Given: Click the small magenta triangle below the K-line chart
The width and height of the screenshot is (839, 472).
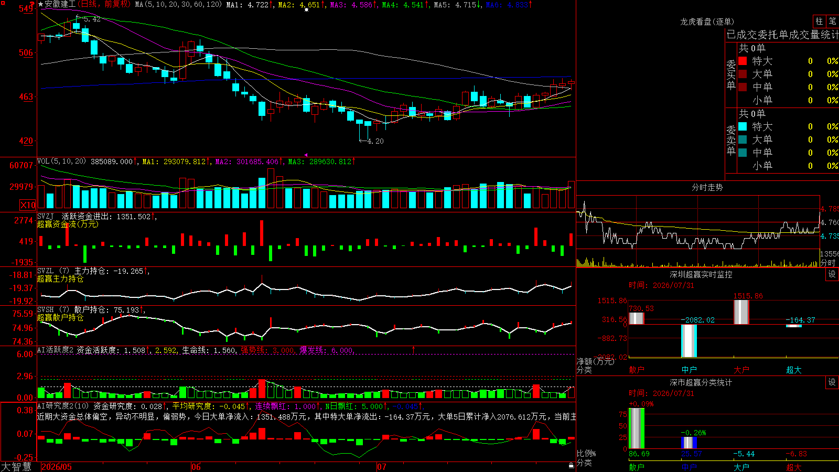Looking at the screenshot, I should pyautogui.click(x=306, y=155).
